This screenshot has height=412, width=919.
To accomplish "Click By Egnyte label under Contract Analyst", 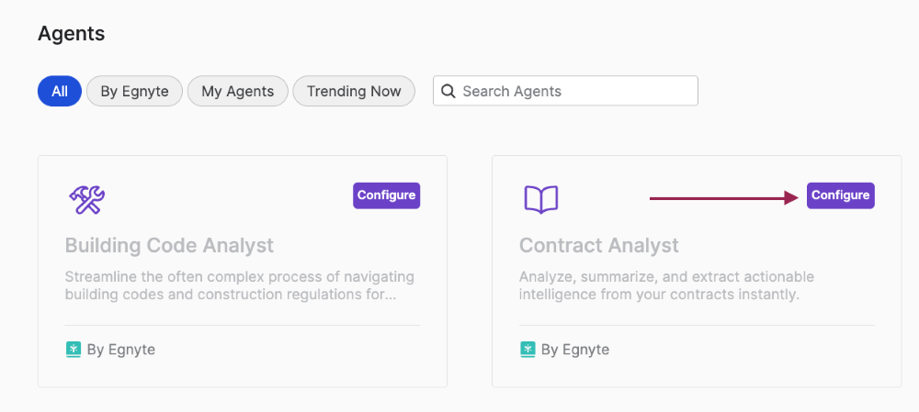I will point(575,350).
